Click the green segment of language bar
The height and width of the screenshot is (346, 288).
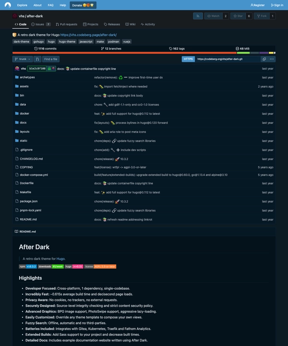point(243,53)
